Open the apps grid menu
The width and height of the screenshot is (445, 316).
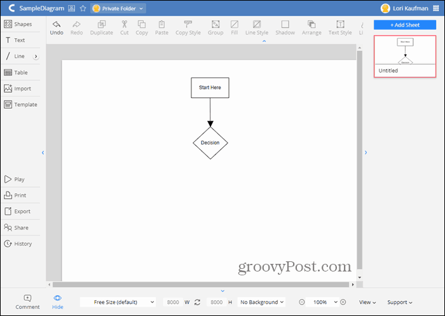(436, 8)
